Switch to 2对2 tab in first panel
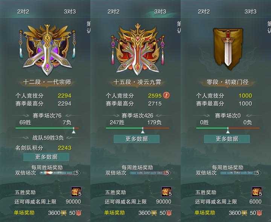This screenshot has width=271, height=222. (23, 12)
